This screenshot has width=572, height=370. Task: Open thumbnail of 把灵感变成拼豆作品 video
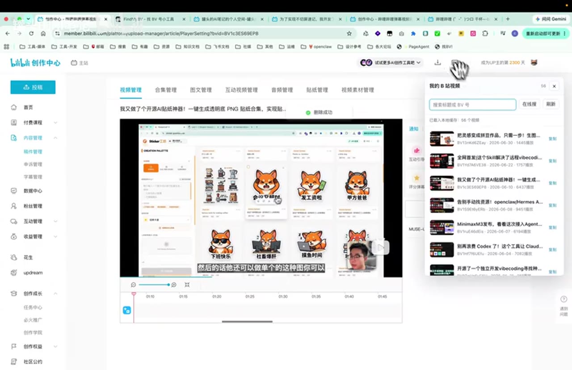442,139
